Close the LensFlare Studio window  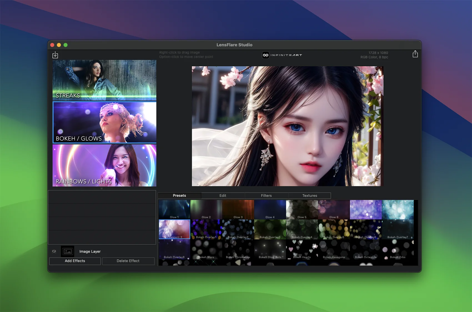(x=52, y=45)
